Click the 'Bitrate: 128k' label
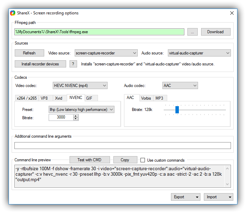 click(x=142, y=110)
